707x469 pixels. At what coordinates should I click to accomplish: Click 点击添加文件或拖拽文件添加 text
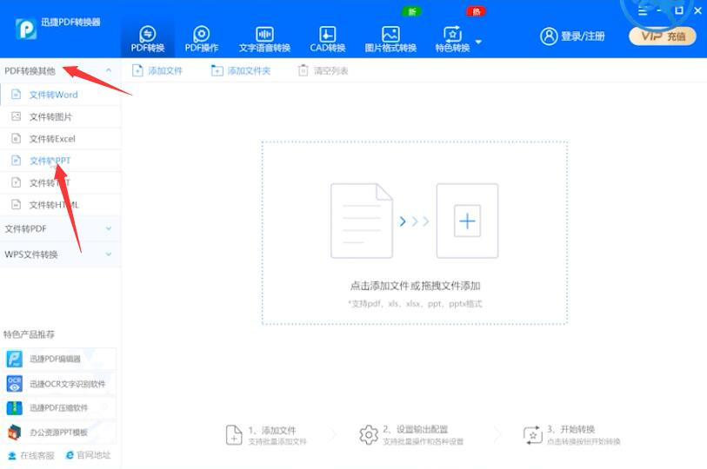pos(416,286)
